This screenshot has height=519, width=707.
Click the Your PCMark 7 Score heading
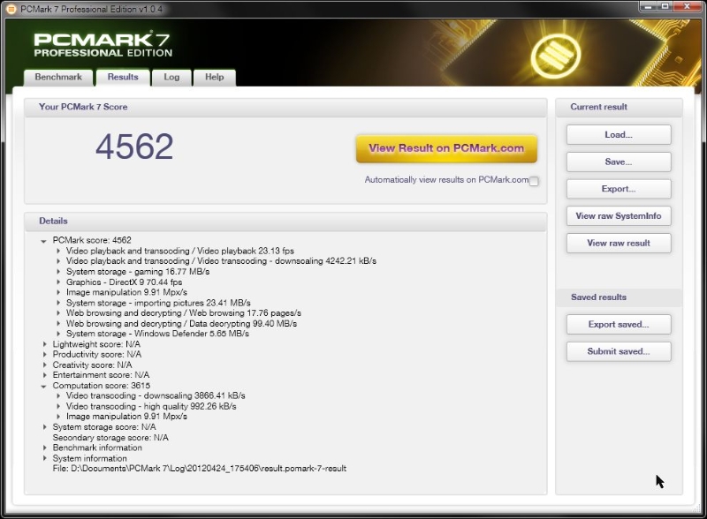(x=83, y=107)
